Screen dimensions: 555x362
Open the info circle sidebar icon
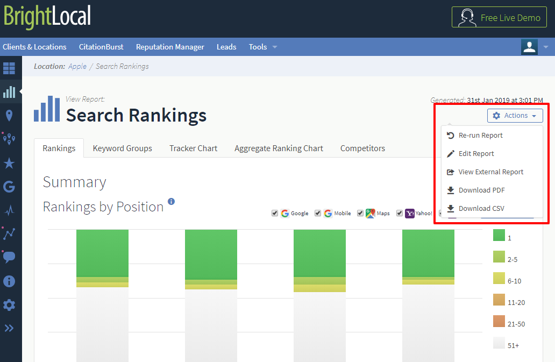(9, 281)
